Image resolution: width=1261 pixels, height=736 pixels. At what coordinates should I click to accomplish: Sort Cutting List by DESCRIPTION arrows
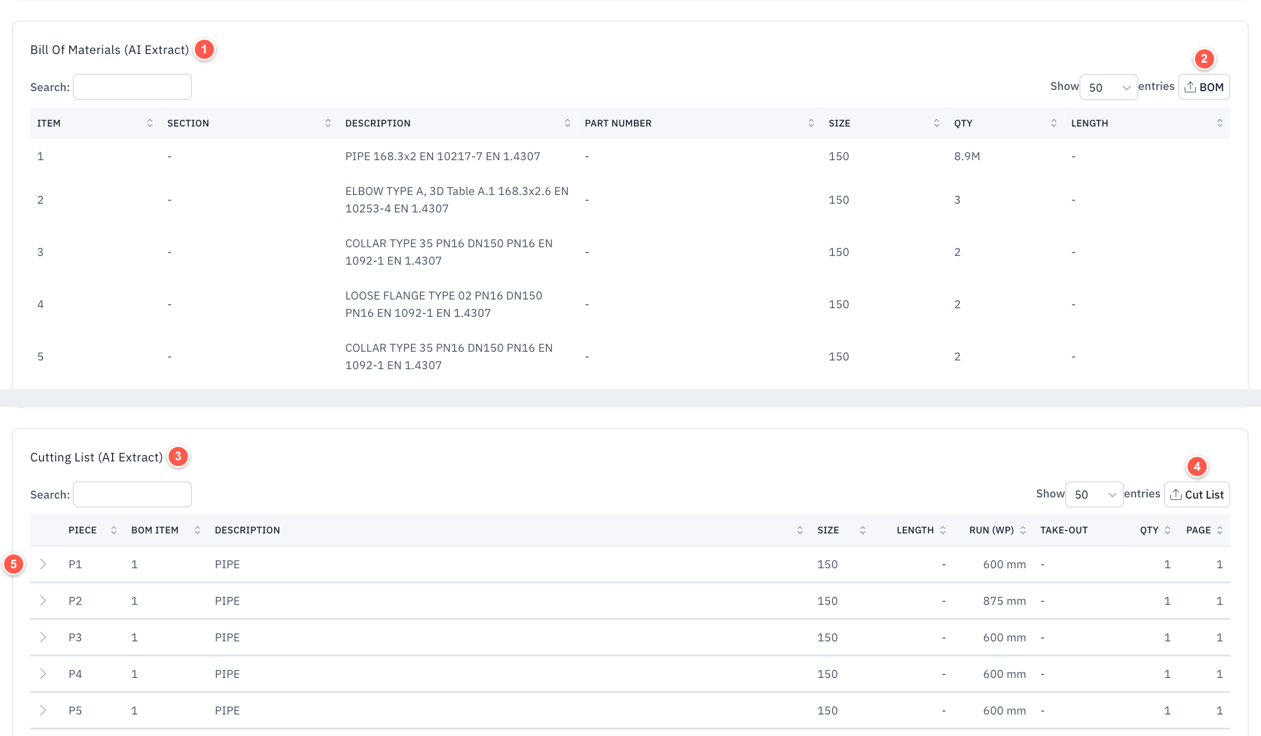pyautogui.click(x=800, y=530)
